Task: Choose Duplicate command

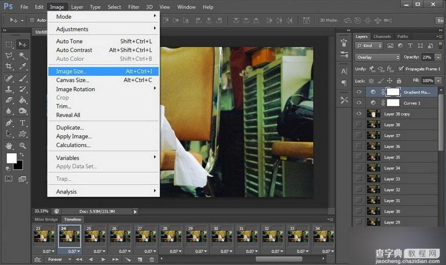Action: click(104, 127)
